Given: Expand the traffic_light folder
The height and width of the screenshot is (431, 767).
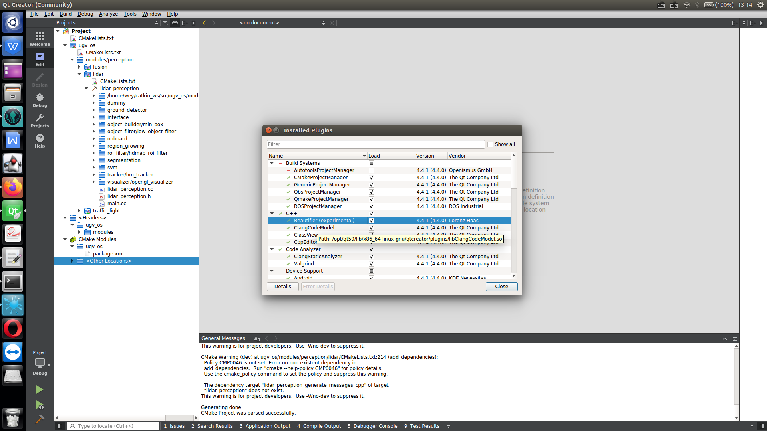Looking at the screenshot, I should 79,211.
